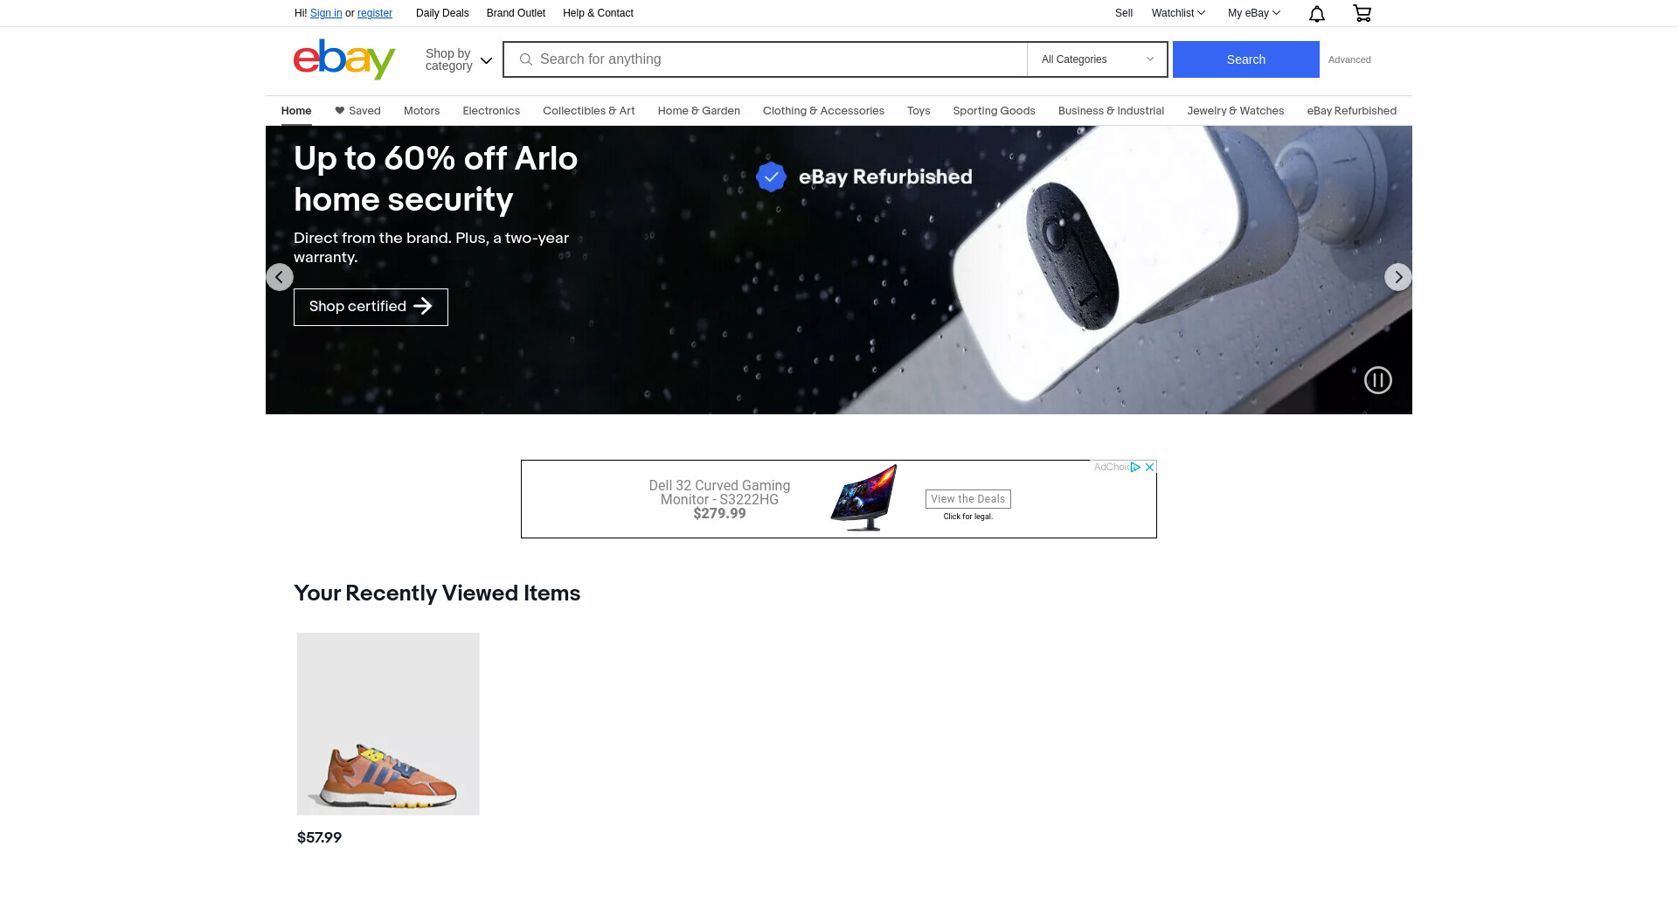The height and width of the screenshot is (909, 1678).
Task: Follow the Sign in link
Action: 326,13
